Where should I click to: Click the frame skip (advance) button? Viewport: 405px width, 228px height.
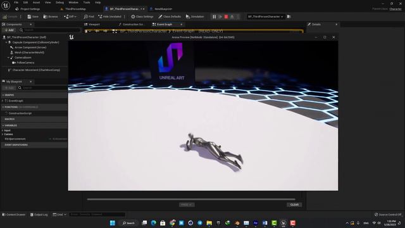tap(220, 16)
